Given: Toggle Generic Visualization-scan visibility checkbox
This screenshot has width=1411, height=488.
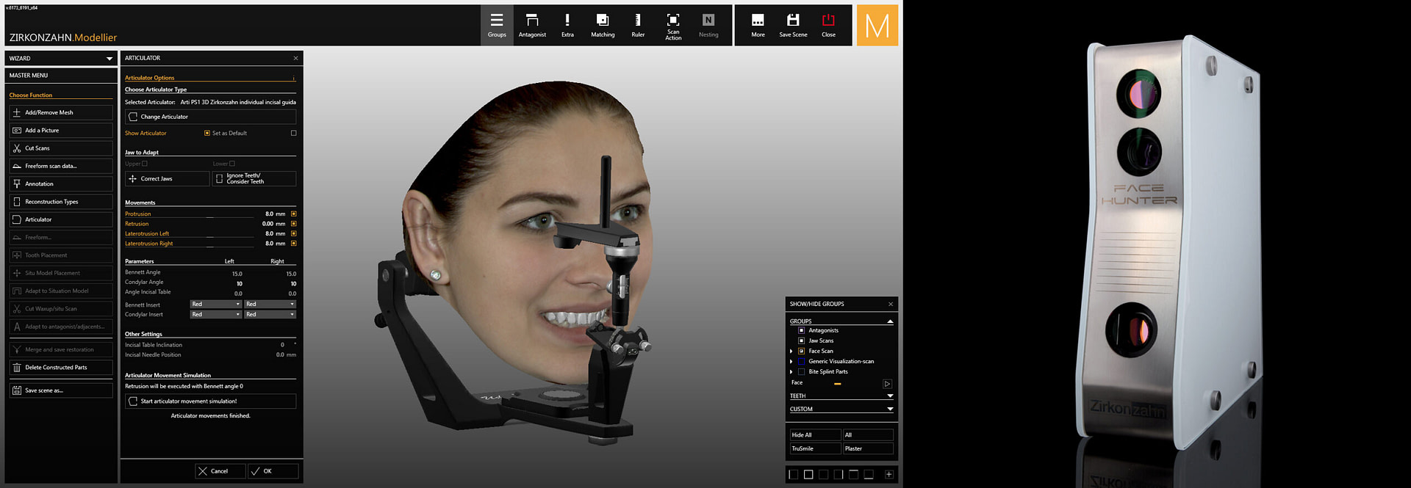Looking at the screenshot, I should click(x=801, y=361).
